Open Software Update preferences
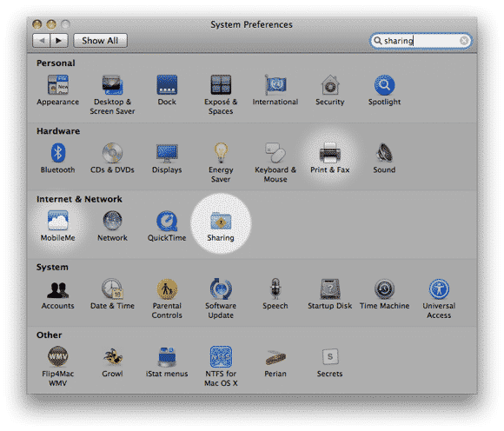This screenshot has width=504, height=431. coord(221,299)
